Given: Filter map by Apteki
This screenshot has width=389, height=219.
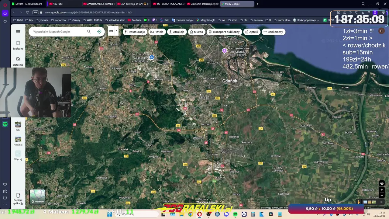Looking at the screenshot, I should click(x=252, y=32).
